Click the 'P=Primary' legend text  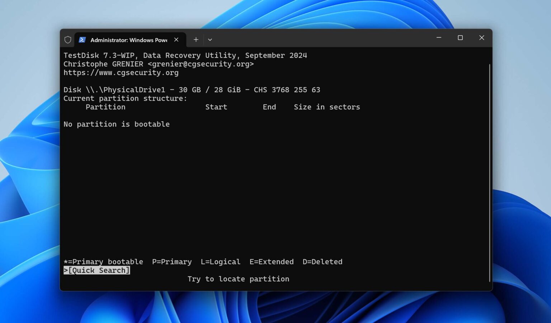pos(172,261)
